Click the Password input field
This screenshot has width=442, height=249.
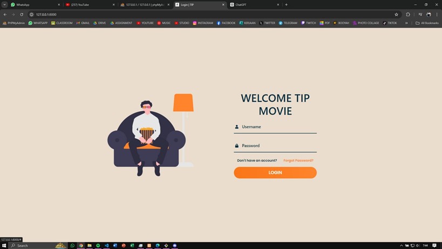[278, 146]
